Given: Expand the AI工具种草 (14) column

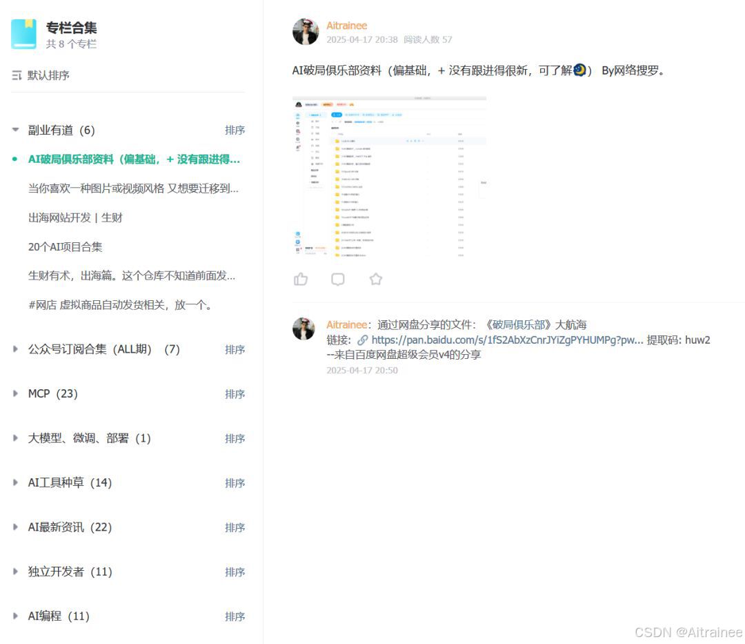Looking at the screenshot, I should (16, 482).
